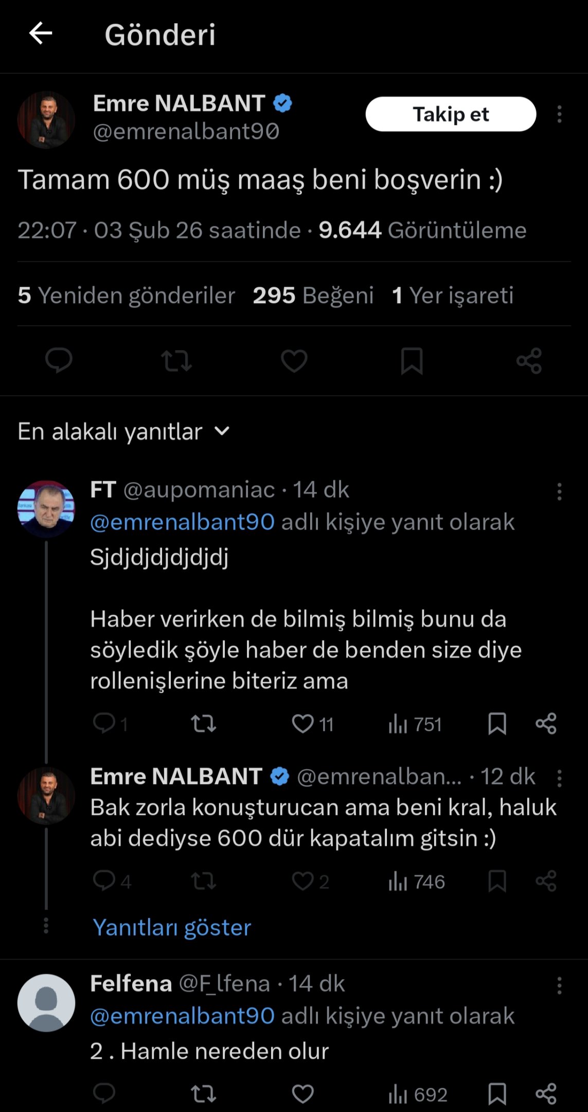Viewport: 588px width, 1112px height.
Task: Like the main post with heart icon
Action: (x=294, y=360)
